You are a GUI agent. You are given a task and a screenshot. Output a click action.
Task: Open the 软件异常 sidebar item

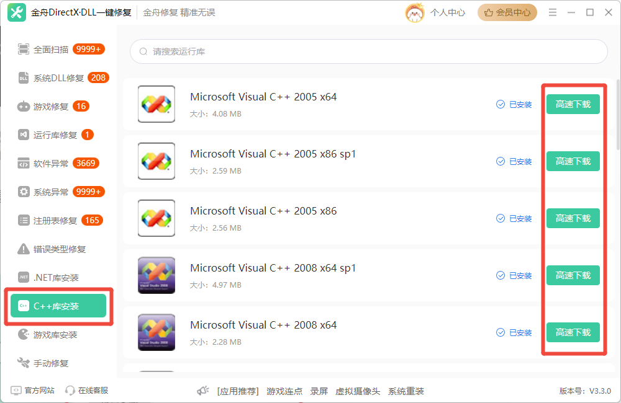point(58,163)
